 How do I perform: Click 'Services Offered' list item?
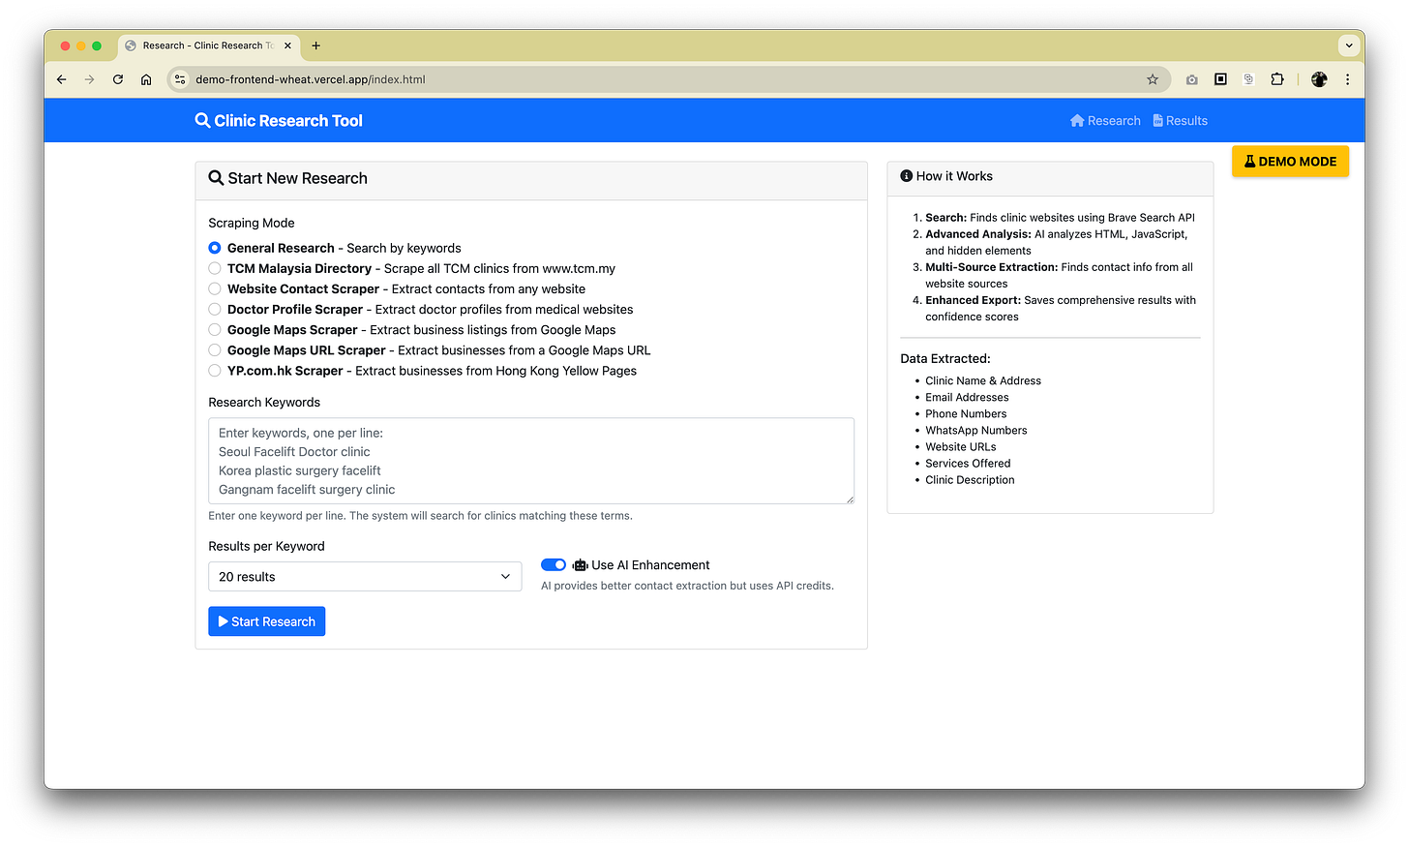pyautogui.click(x=968, y=463)
